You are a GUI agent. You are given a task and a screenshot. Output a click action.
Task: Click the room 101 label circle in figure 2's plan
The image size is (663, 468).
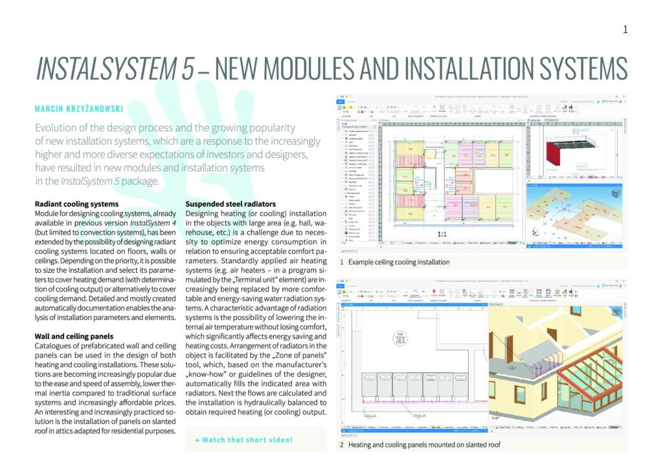click(400, 338)
